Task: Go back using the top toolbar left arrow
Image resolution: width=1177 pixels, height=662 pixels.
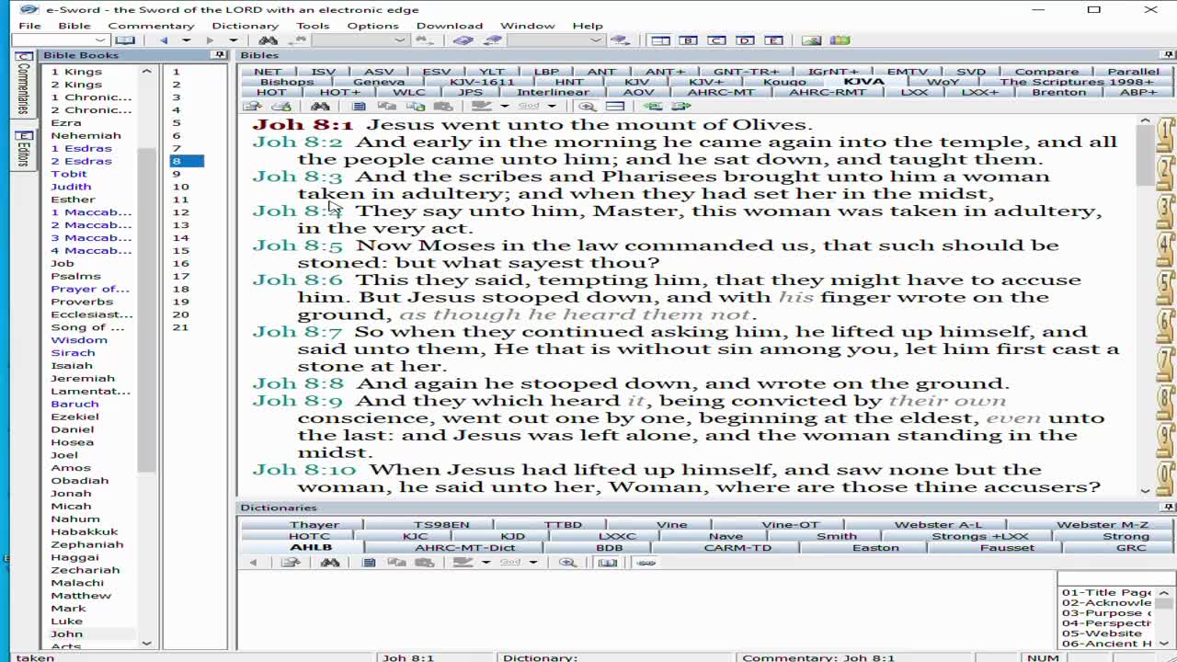Action: (164, 40)
